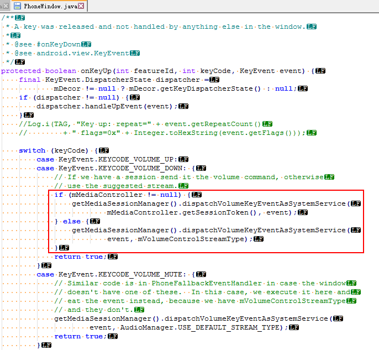Click 'android.view.KeyEvent' in comment
379x350 pixels.
point(83,53)
